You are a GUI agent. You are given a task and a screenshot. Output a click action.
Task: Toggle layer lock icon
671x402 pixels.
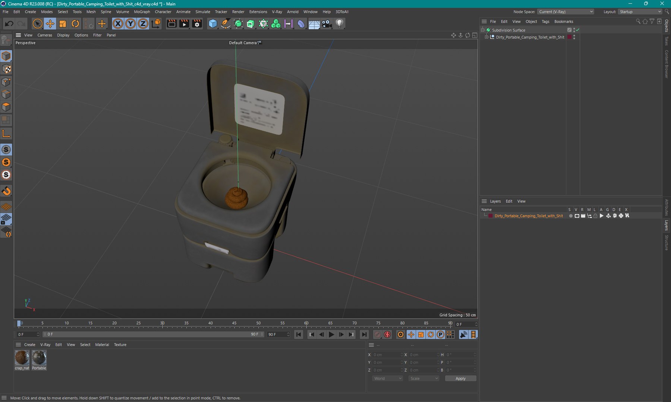pos(595,216)
